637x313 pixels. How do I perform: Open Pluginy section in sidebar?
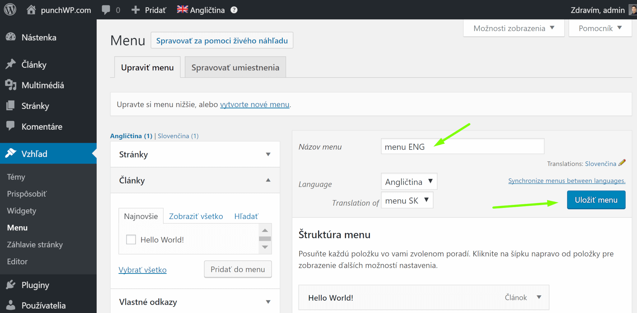click(x=35, y=285)
